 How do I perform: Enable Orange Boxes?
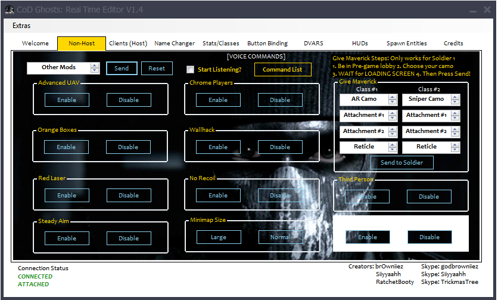click(66, 147)
